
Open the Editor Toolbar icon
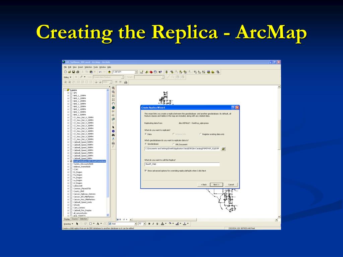(x=142, y=72)
